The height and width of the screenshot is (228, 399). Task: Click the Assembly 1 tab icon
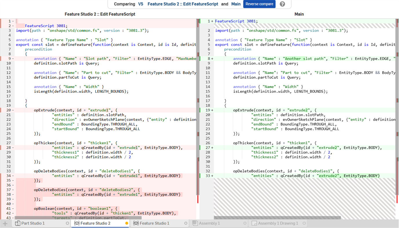195,223
